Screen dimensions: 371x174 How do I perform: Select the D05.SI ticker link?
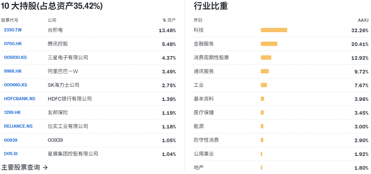pos(11,154)
